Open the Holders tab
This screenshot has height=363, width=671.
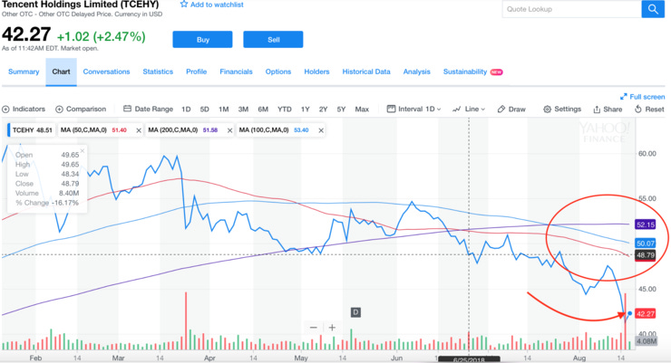click(316, 72)
